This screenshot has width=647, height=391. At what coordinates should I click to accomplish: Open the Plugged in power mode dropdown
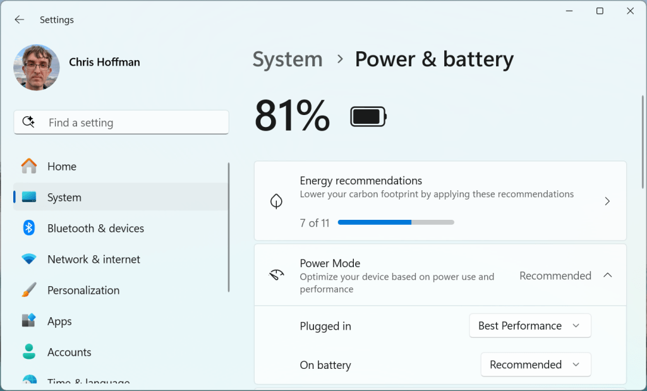click(529, 326)
